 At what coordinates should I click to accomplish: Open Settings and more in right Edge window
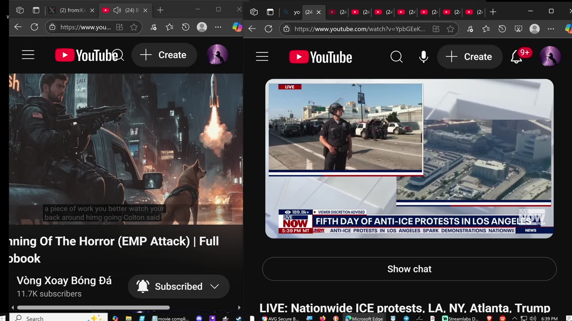(x=551, y=29)
